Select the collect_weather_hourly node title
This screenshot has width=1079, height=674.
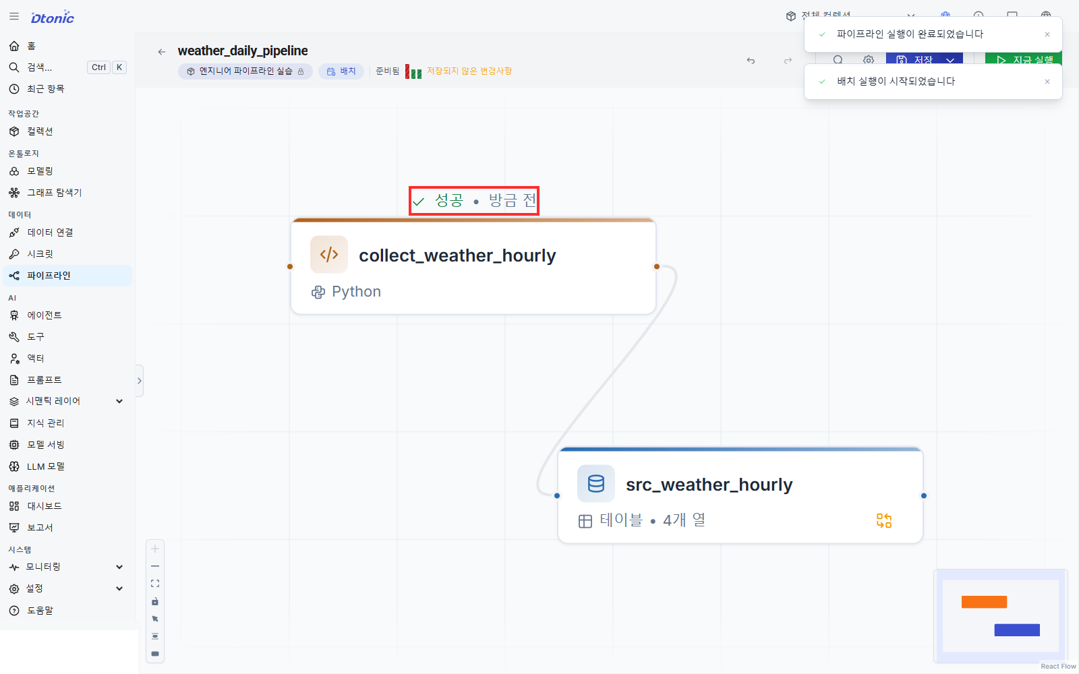(x=457, y=255)
